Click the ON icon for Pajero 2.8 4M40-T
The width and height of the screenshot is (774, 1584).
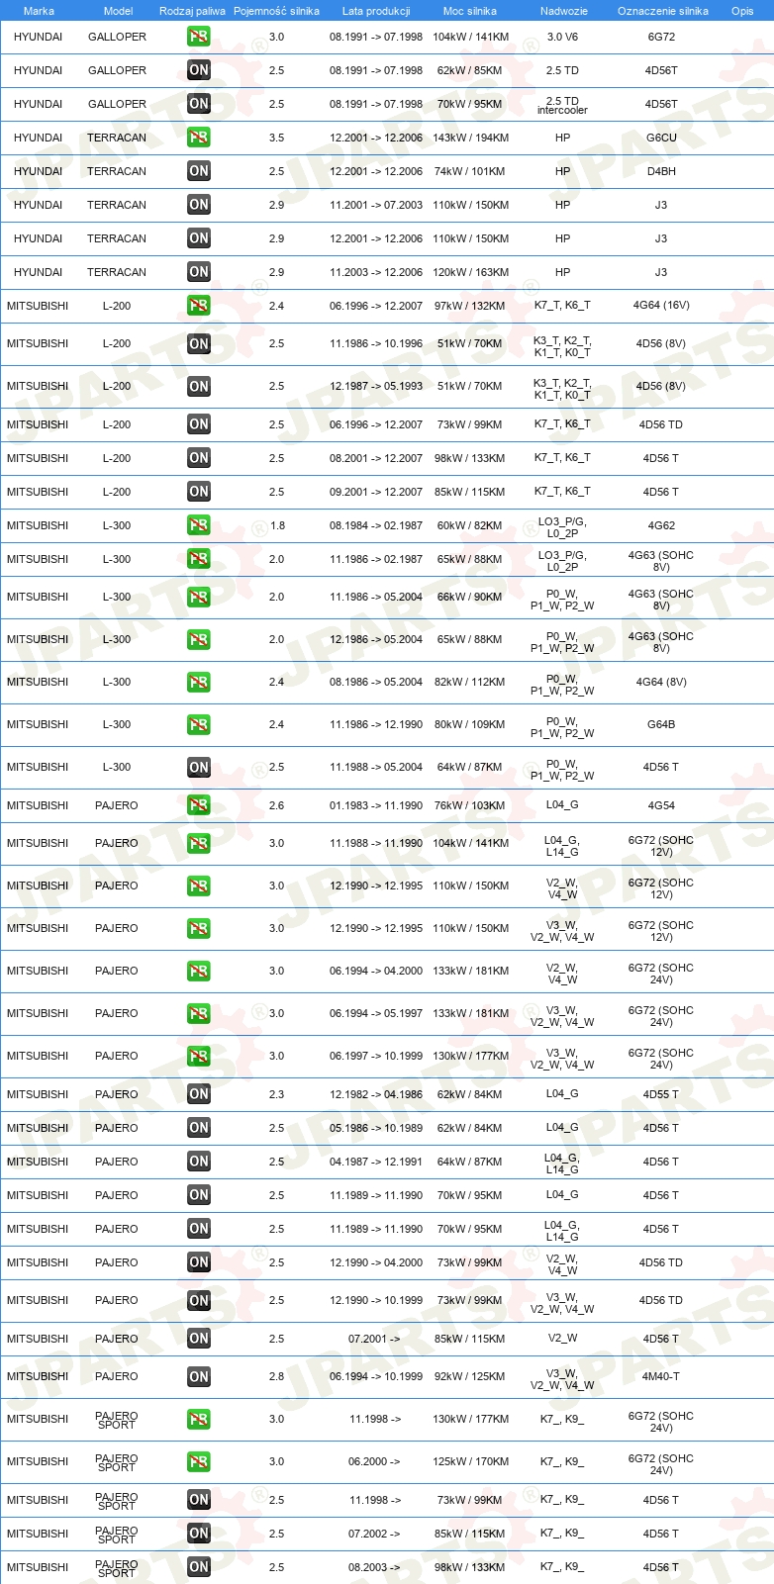point(199,1377)
